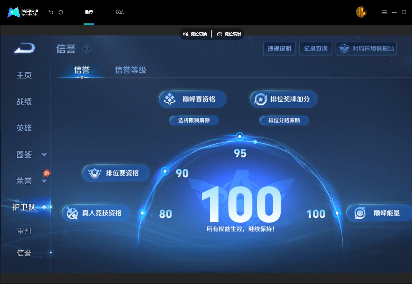Open 英雄 in the sidebar
Image resolution: width=412 pixels, height=284 pixels.
click(x=24, y=128)
